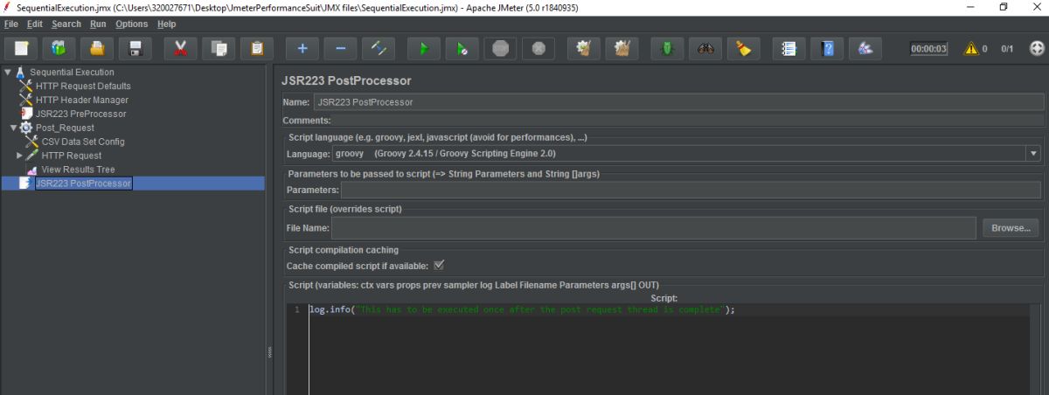Click the remote start green bug icon
This screenshot has height=395, width=1049.
[x=666, y=49]
